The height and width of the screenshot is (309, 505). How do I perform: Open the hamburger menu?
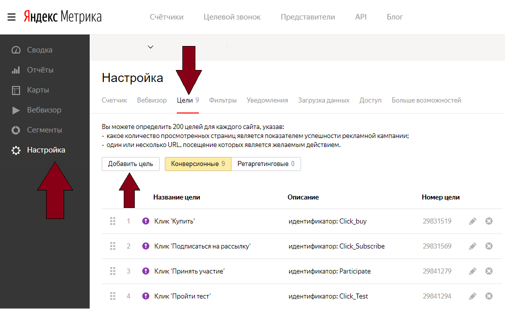pyautogui.click(x=12, y=17)
